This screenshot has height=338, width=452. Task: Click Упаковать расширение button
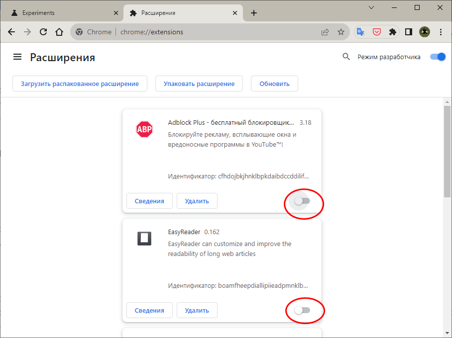click(x=199, y=84)
